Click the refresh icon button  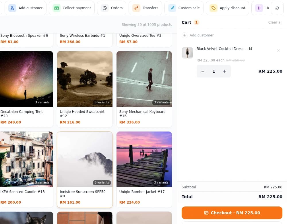click(277, 8)
